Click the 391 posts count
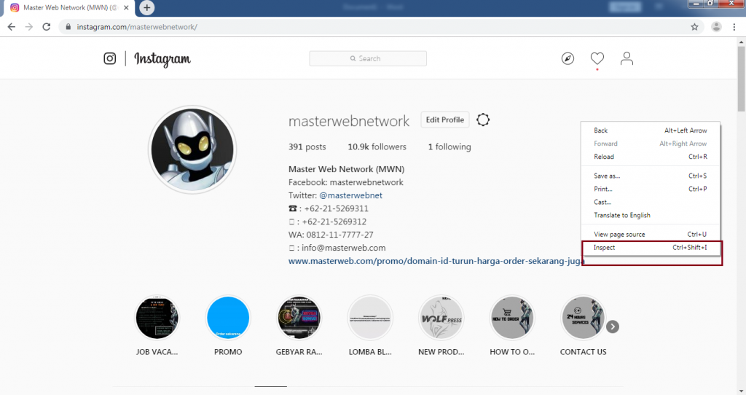The width and height of the screenshot is (746, 395). click(307, 146)
